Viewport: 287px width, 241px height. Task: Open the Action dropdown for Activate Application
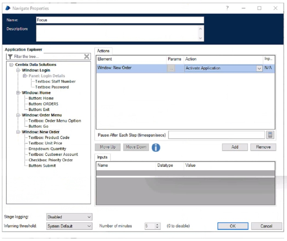pos(259,68)
